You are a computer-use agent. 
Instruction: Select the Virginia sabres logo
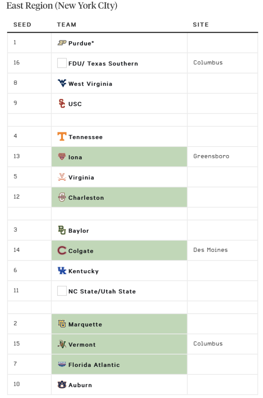[x=62, y=177]
